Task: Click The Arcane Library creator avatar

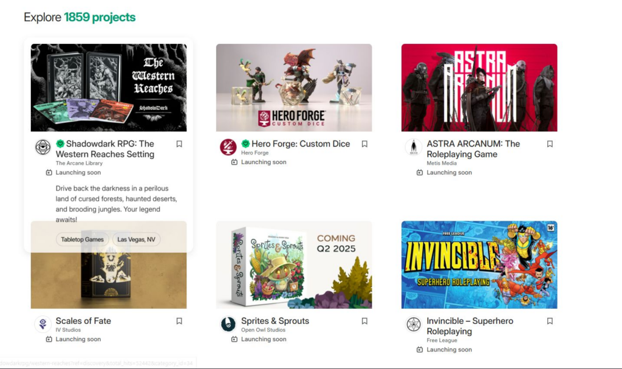Action: coord(43,147)
